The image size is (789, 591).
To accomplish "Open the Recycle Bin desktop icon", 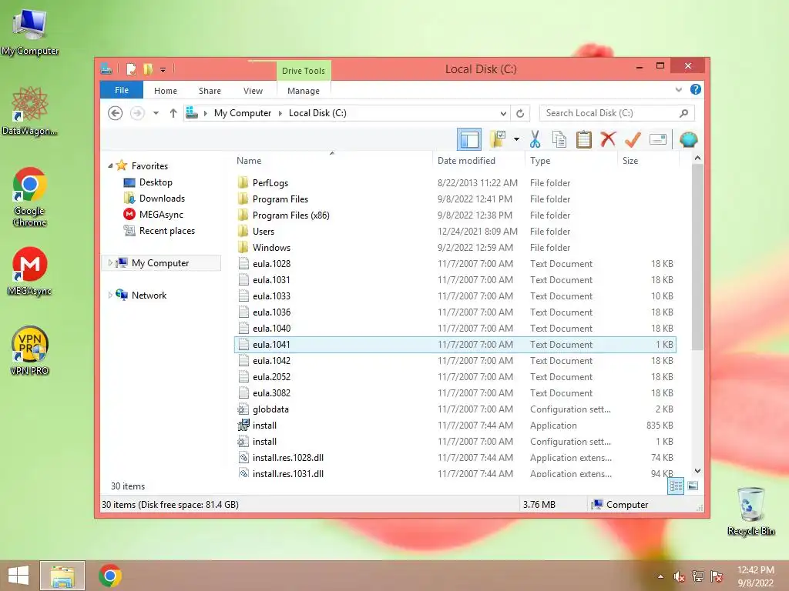I will (750, 511).
